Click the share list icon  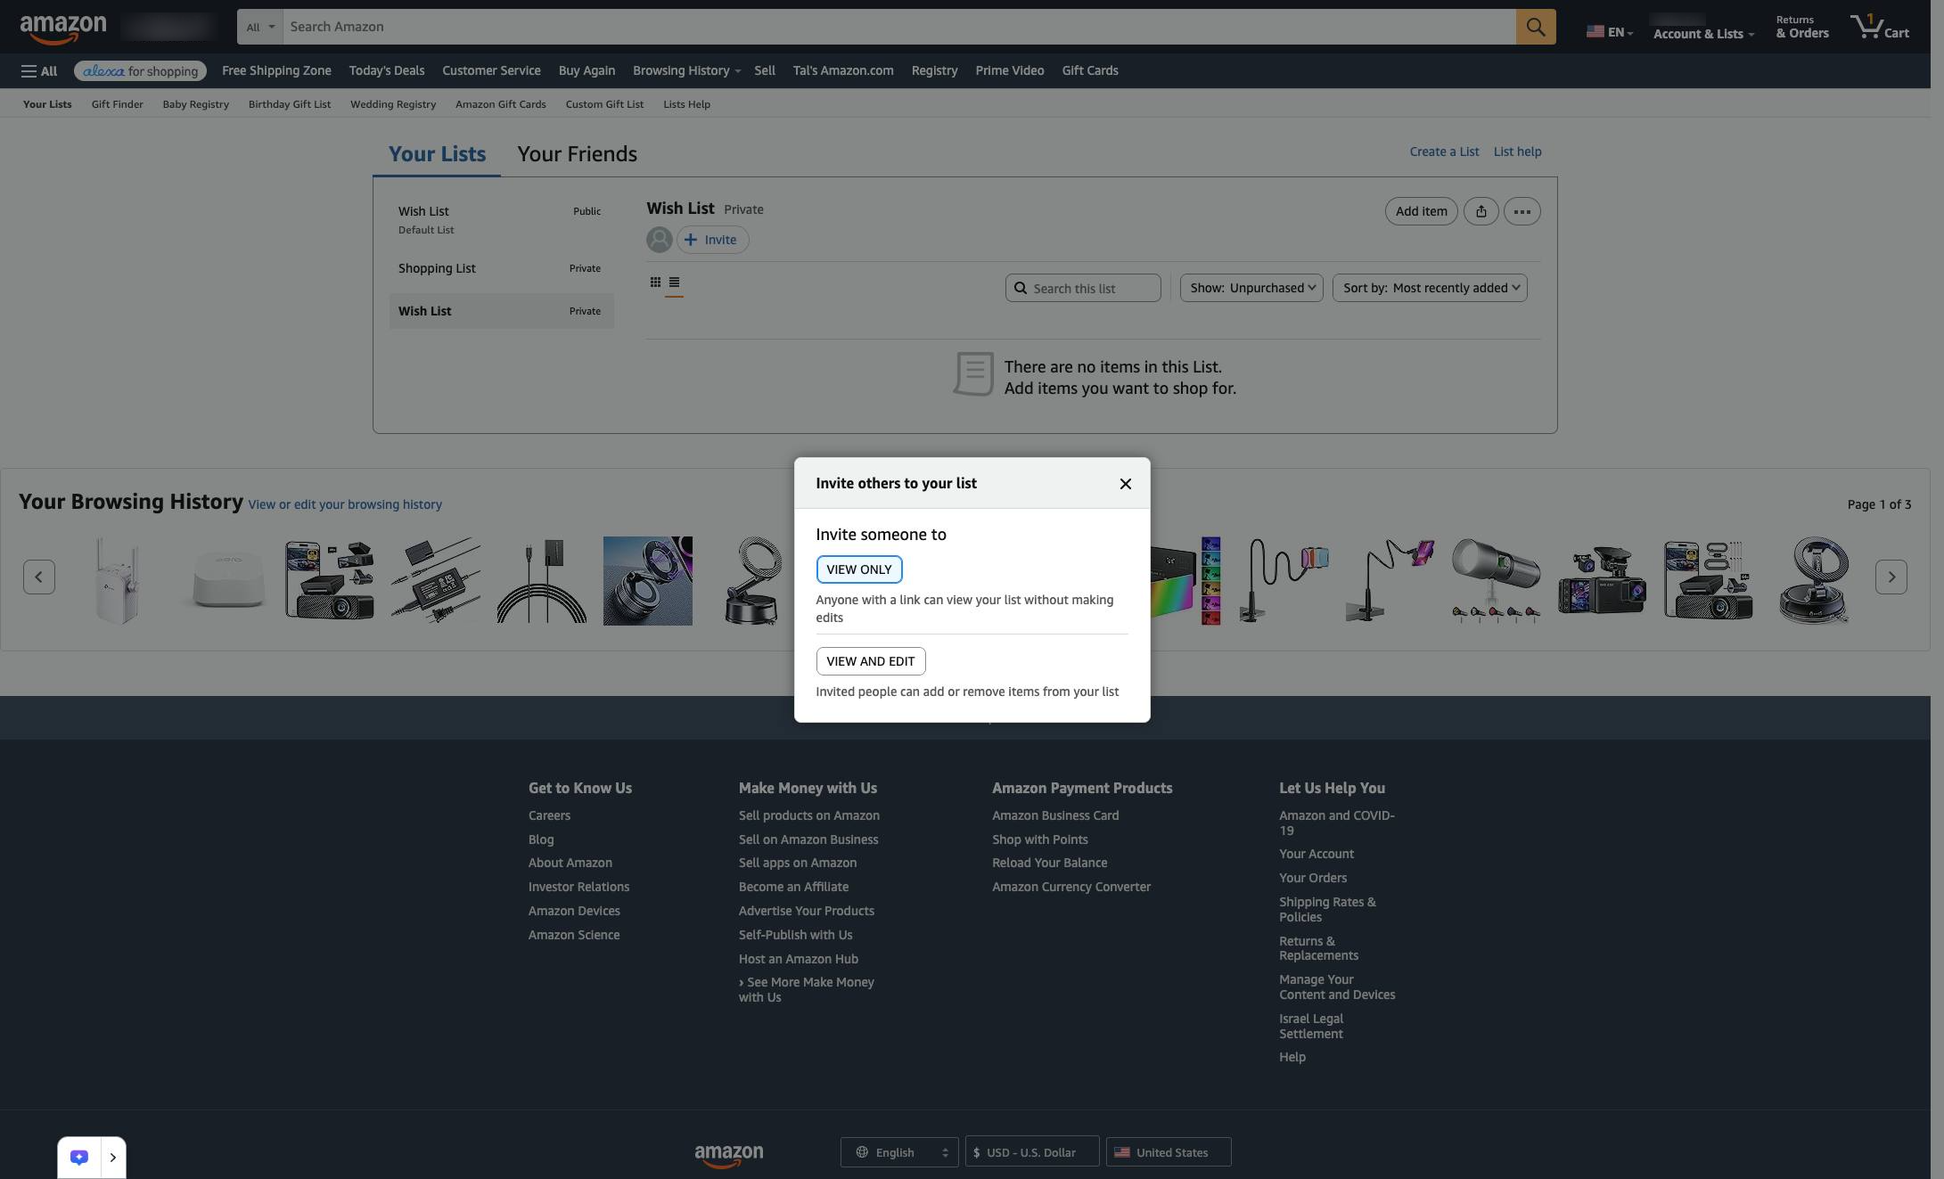(x=1481, y=211)
